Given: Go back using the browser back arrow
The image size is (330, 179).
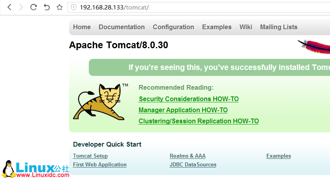Looking at the screenshot, I should tap(9, 8).
